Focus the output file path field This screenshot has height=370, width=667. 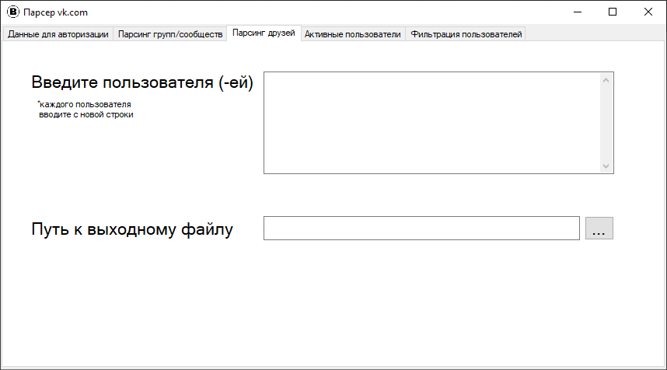[421, 229]
